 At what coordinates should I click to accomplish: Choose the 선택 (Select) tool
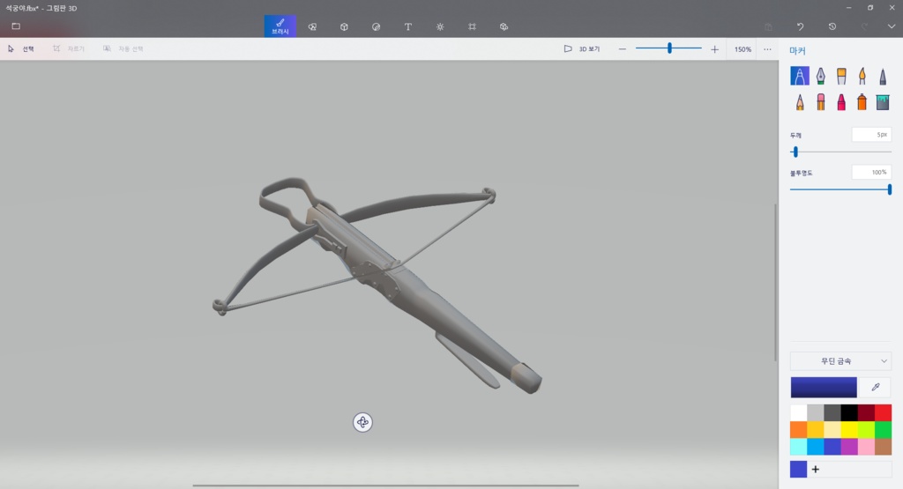click(21, 49)
